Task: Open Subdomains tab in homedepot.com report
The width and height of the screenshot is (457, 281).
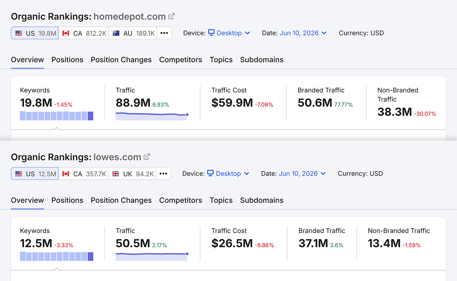Action: [262, 60]
